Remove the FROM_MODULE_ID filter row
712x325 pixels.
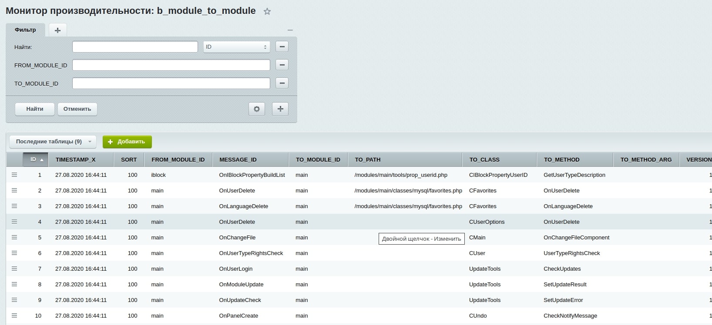[282, 65]
